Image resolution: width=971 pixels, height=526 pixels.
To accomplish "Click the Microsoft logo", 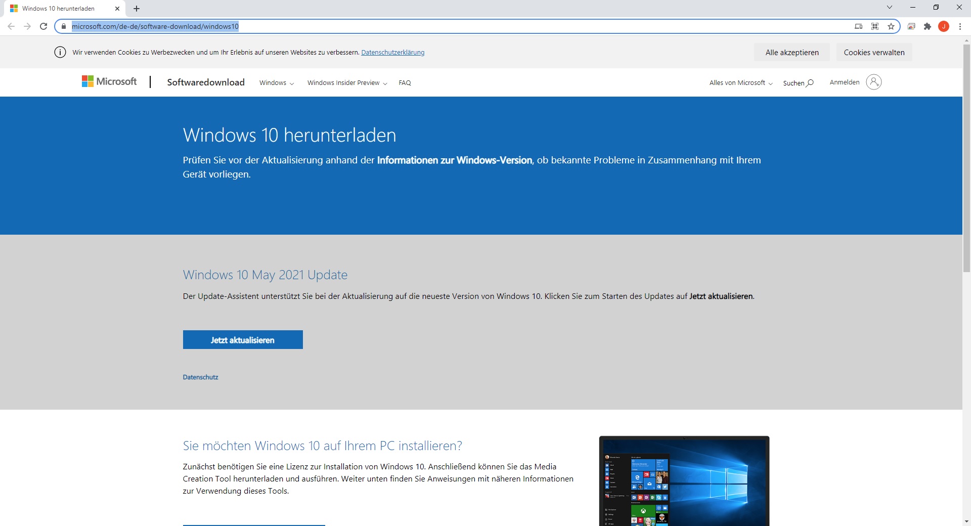I will click(x=109, y=81).
